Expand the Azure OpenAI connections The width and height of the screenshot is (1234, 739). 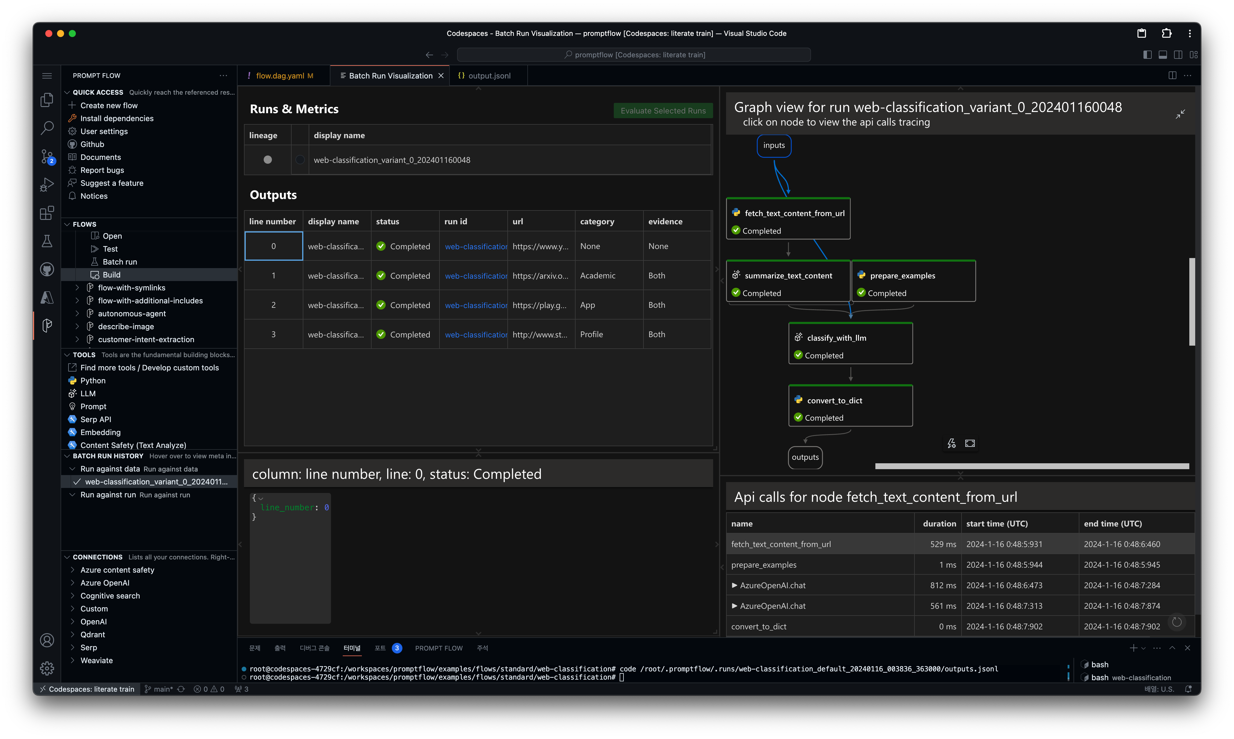pyautogui.click(x=73, y=583)
